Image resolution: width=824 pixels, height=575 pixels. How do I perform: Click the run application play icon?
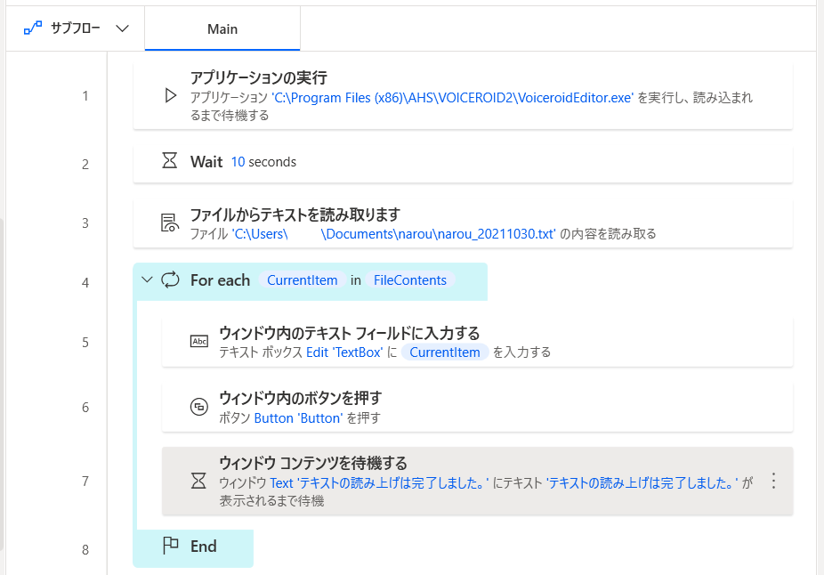click(x=170, y=95)
